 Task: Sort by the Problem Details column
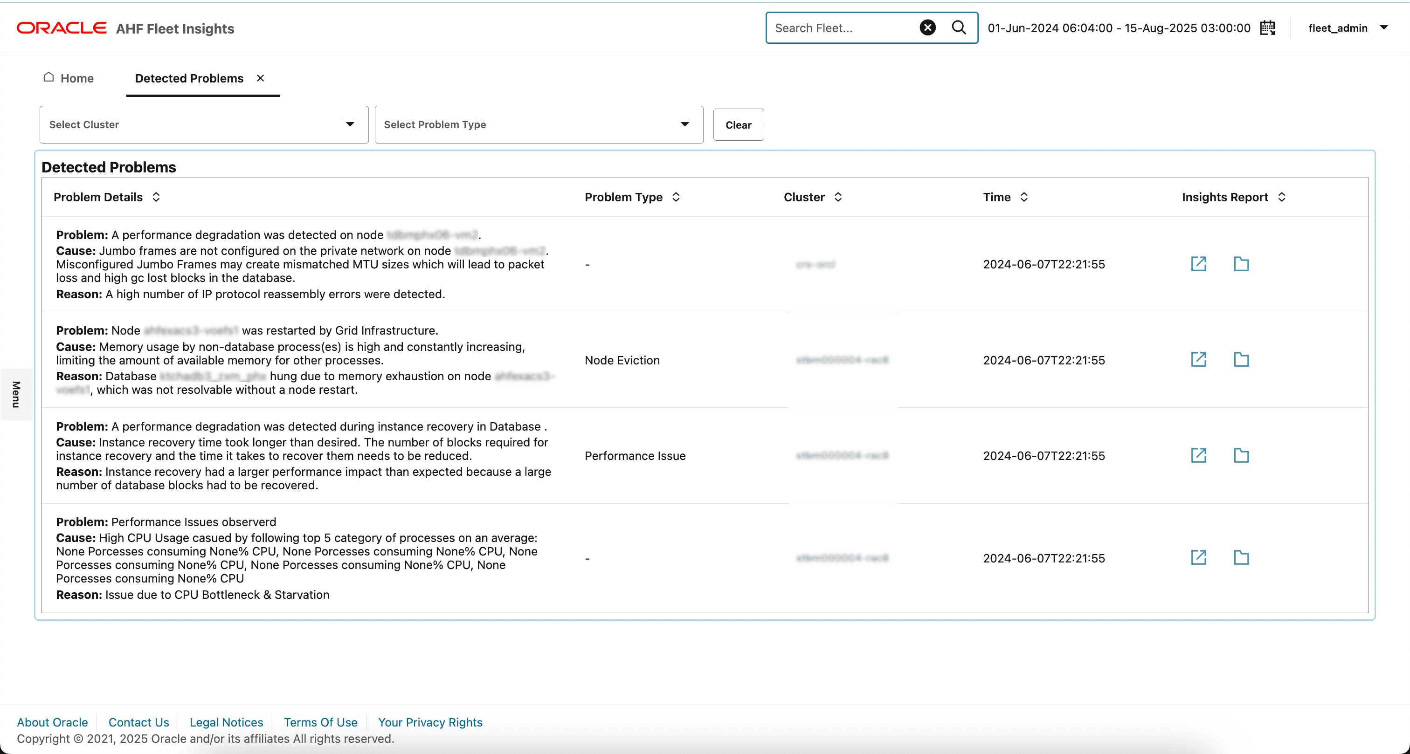click(156, 197)
